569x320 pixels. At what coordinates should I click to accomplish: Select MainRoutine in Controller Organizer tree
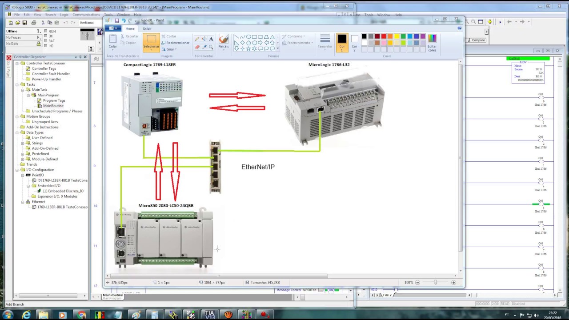[53, 106]
